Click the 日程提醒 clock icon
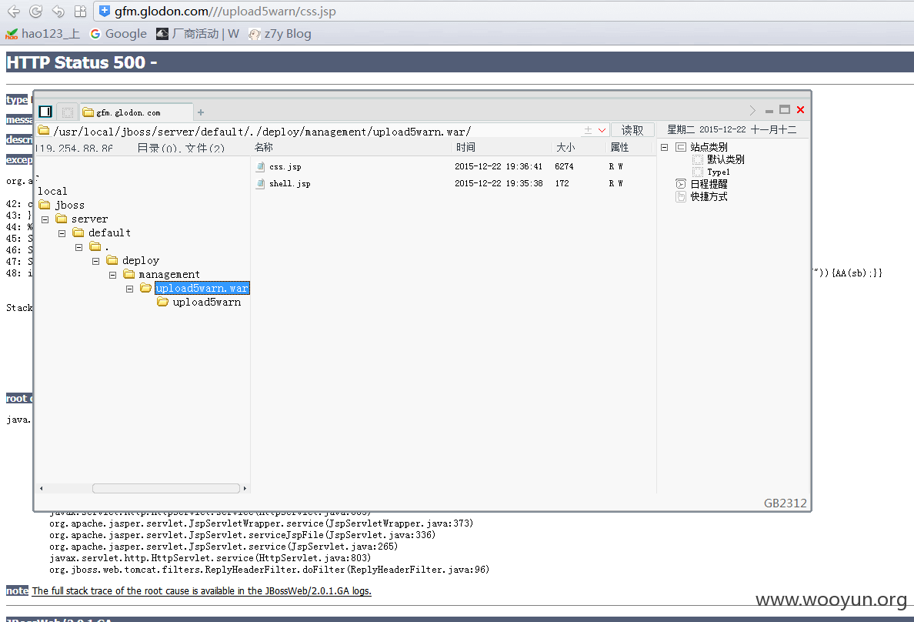The width and height of the screenshot is (914, 622). click(x=680, y=185)
